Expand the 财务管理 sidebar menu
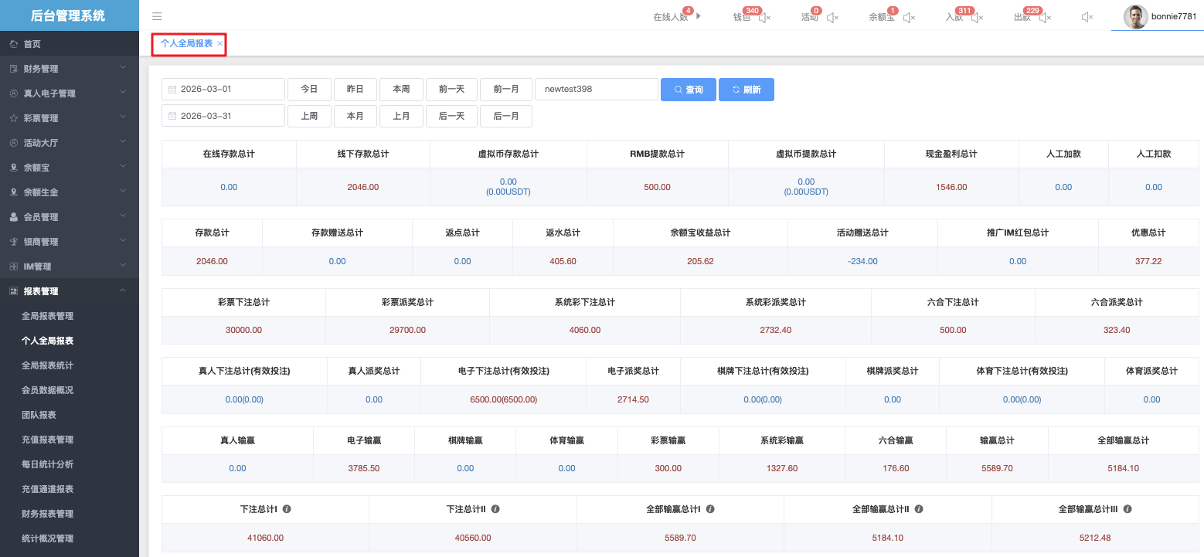The height and width of the screenshot is (557, 1204). click(70, 69)
